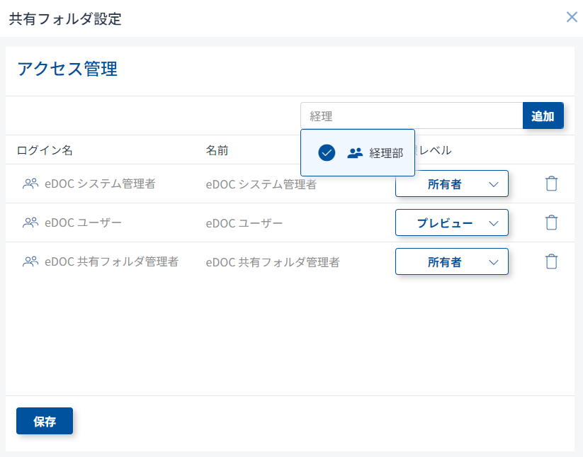Delete the eDOC システム管理者 access entry

pos(551,184)
